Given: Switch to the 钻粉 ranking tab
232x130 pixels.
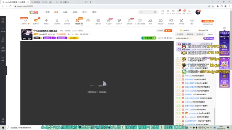Looking at the screenshot, I should pos(210,34).
